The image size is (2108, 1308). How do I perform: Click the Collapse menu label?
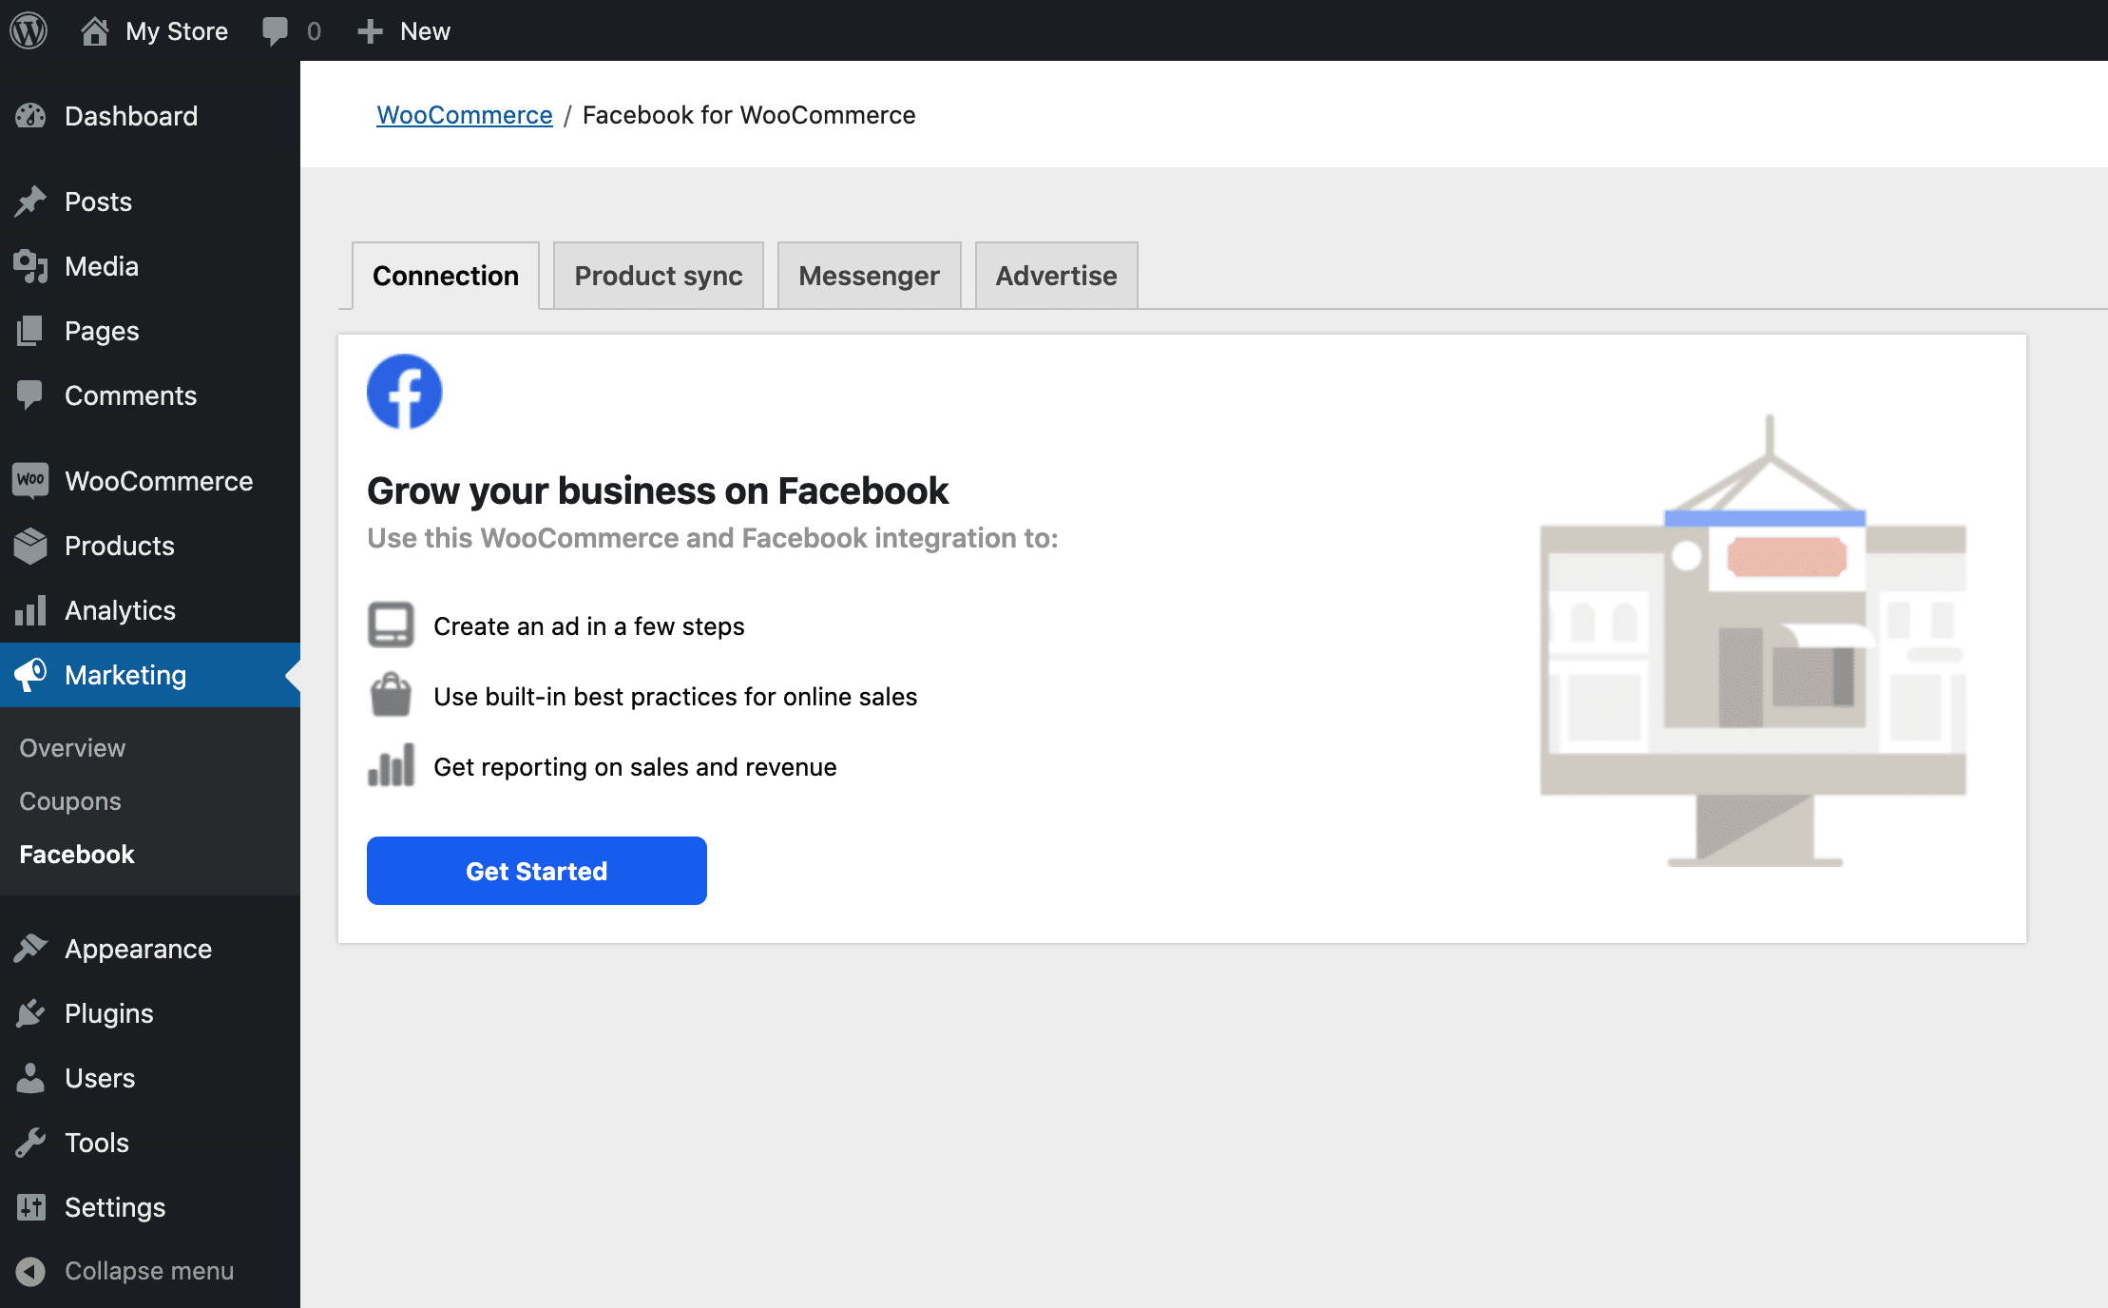coord(149,1271)
